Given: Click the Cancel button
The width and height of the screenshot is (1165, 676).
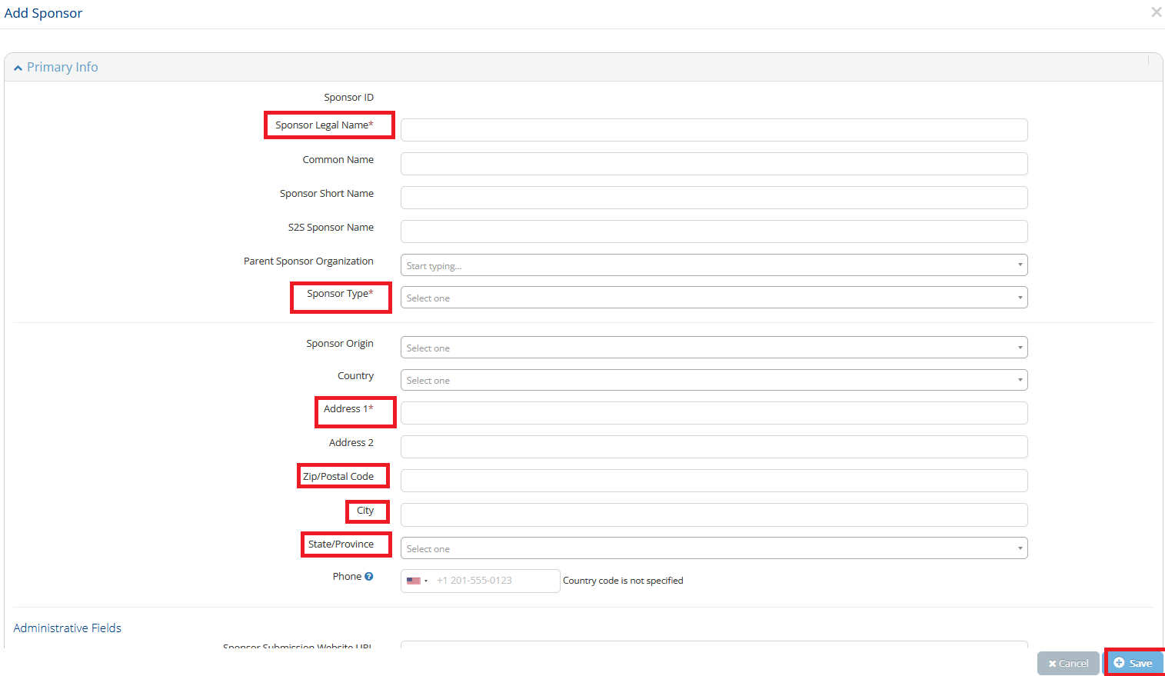Looking at the screenshot, I should click(x=1068, y=663).
